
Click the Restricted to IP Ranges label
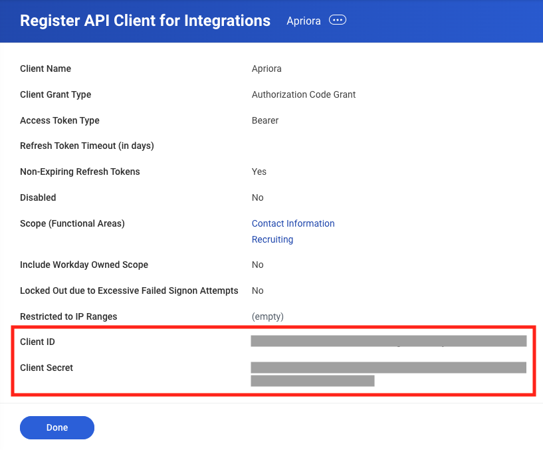(x=68, y=316)
